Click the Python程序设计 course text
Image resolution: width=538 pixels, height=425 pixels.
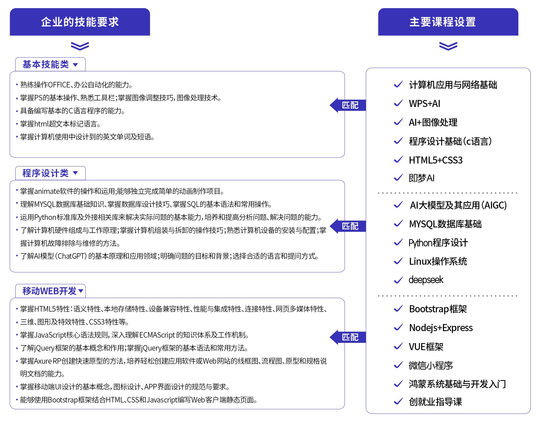438,243
